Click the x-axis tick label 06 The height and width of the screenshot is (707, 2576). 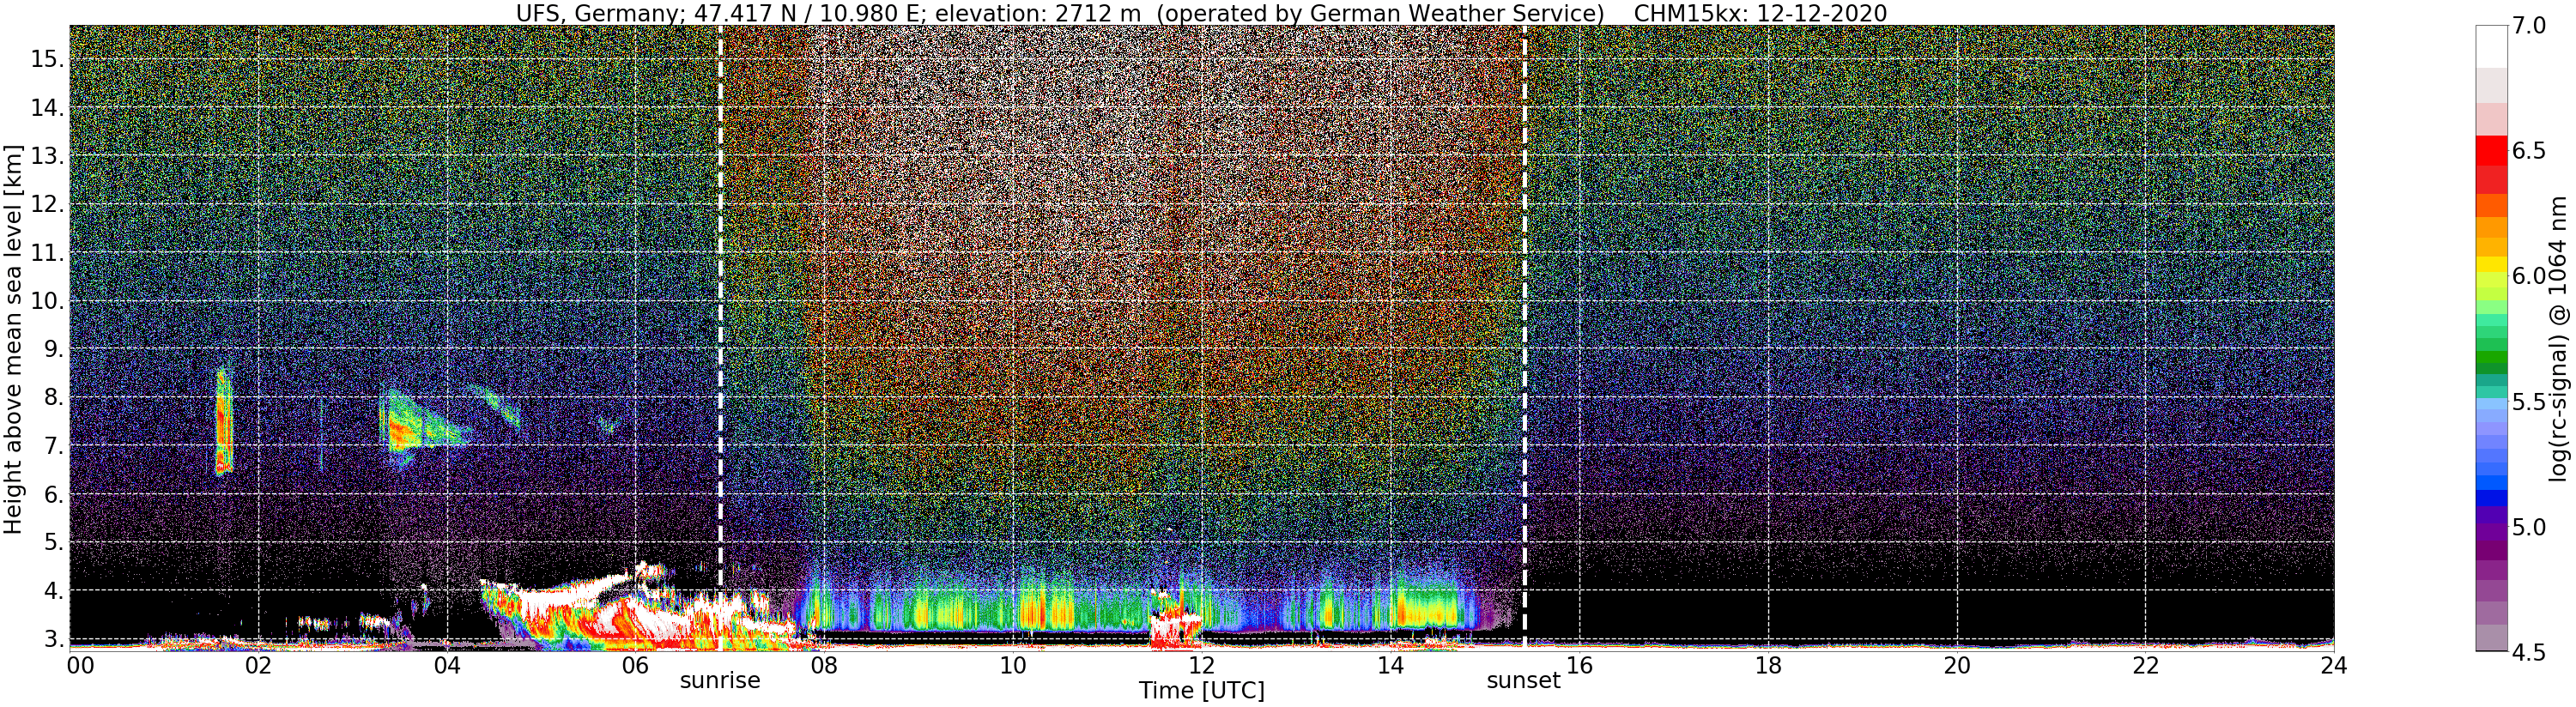coord(635,665)
